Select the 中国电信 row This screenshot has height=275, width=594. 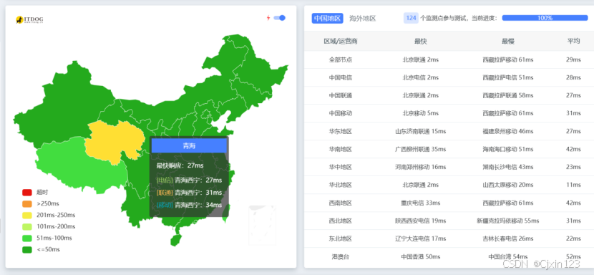(449, 77)
